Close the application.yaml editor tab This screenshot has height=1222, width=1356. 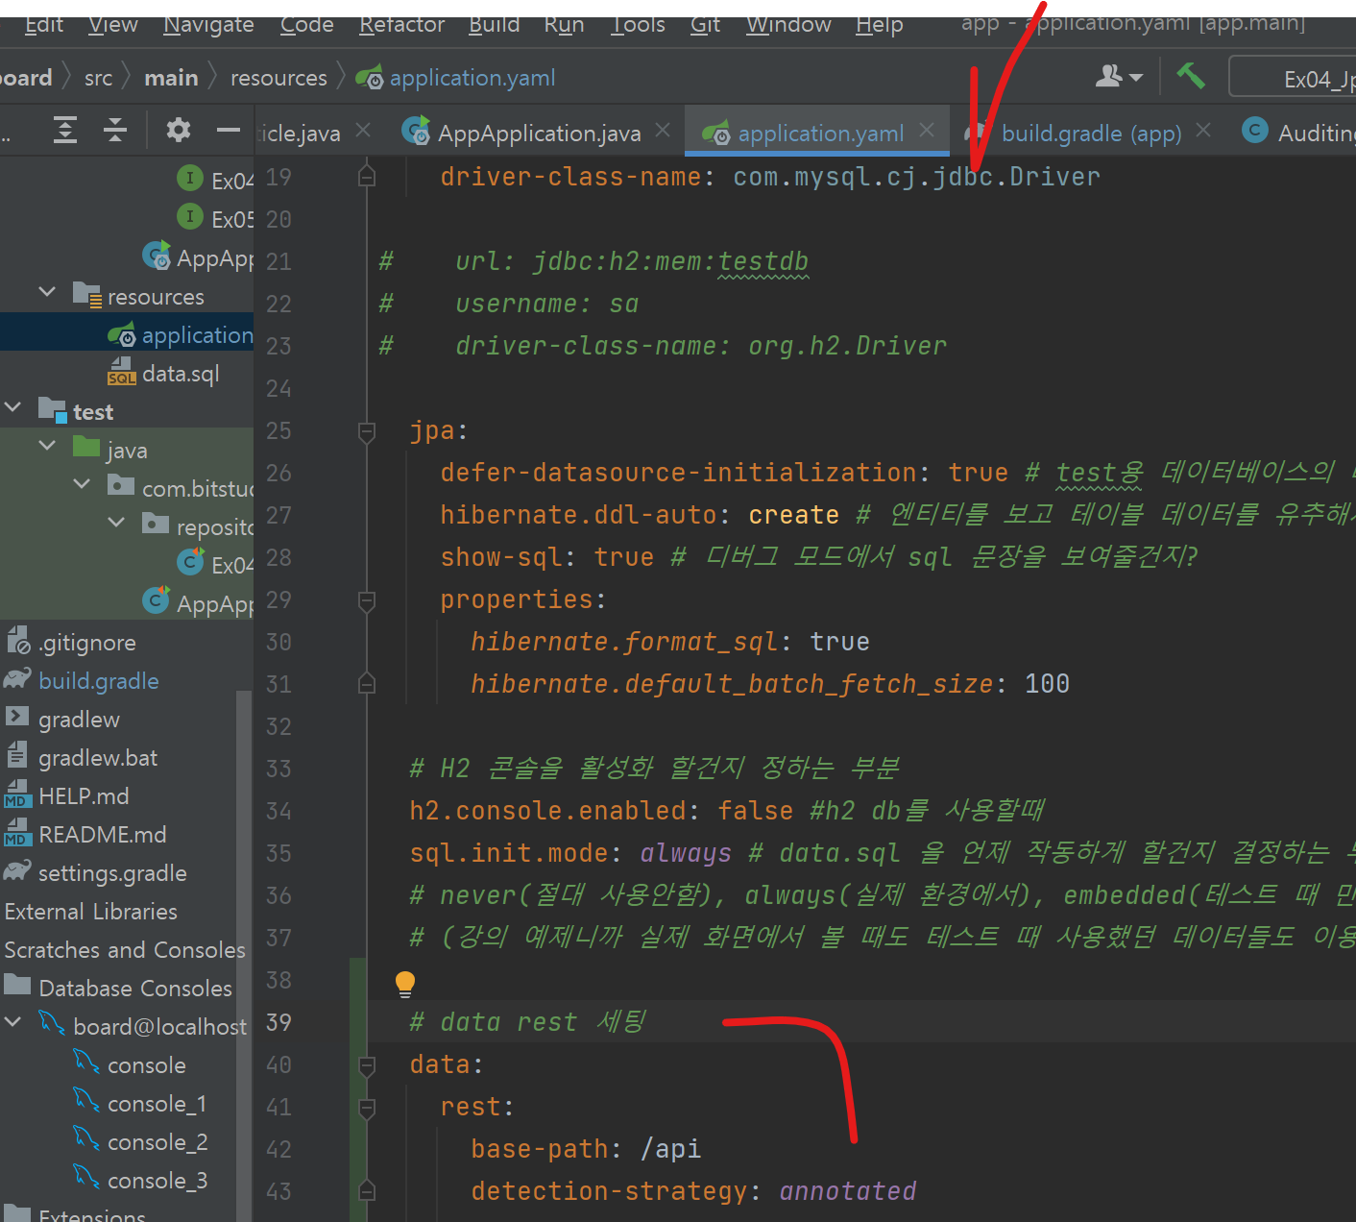tap(927, 131)
